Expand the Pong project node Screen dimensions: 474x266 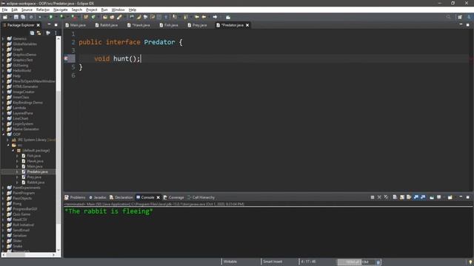[4, 204]
